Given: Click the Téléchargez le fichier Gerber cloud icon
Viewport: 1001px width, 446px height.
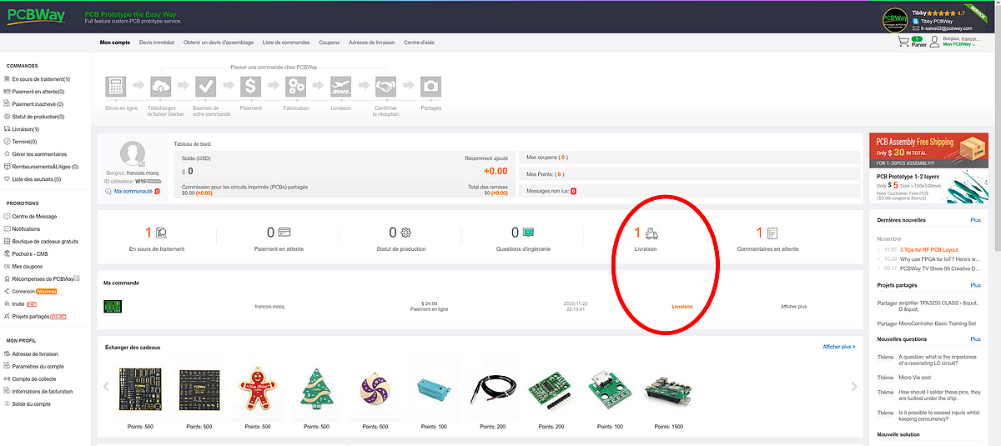Looking at the screenshot, I should pos(161,87).
